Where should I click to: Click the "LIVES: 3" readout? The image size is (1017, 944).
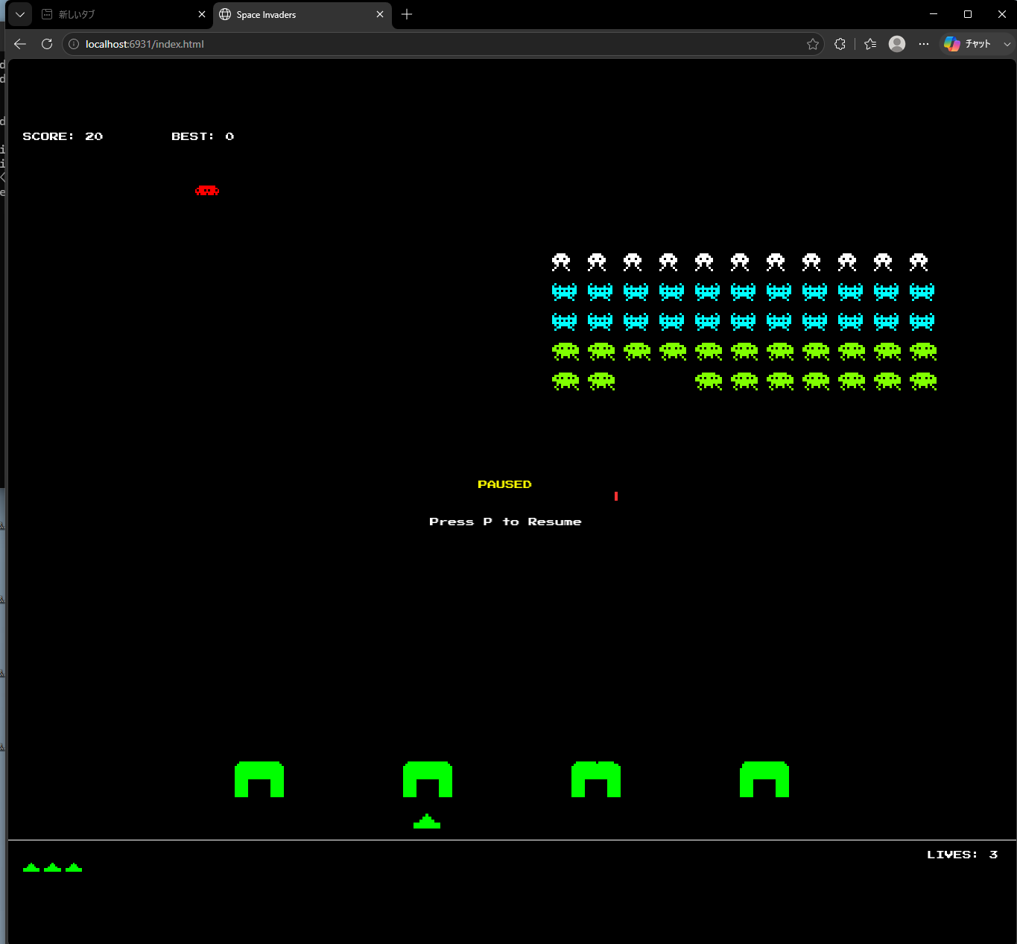962,855
